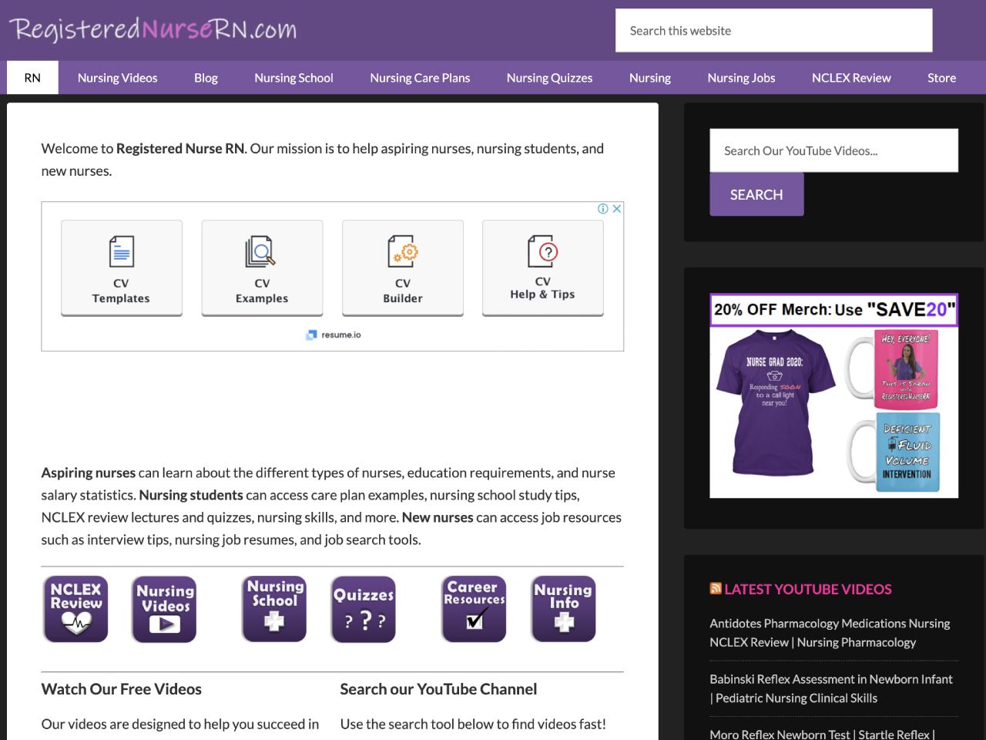Open the Nursing Jobs menu item
This screenshot has height=740, width=986.
coord(741,78)
